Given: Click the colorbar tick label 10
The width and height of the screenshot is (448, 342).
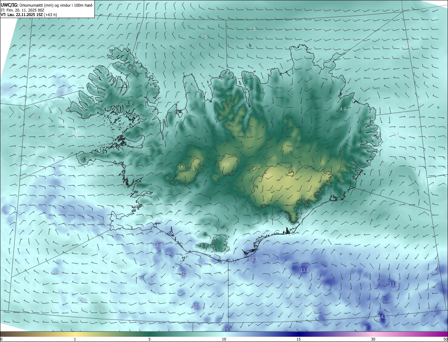Looking at the screenshot, I should 224,339.
